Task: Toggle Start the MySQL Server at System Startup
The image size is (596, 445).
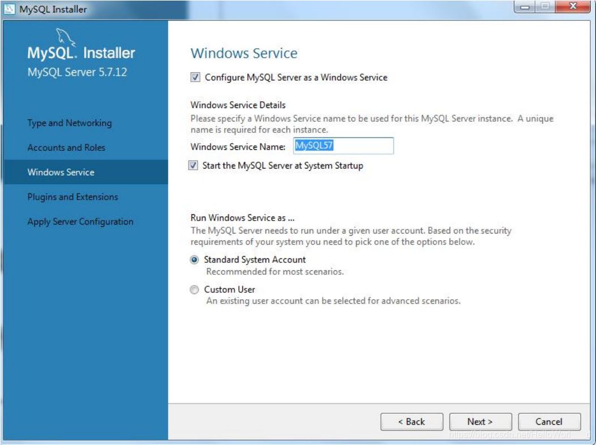Action: (193, 166)
